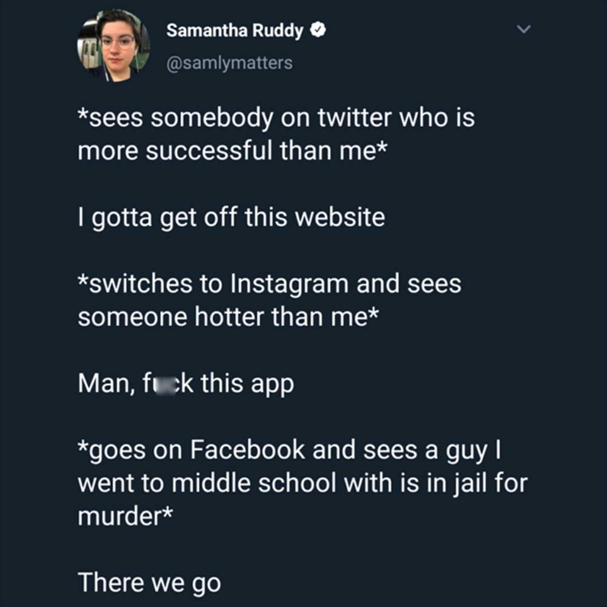
Task: Click the "Man, f**k this app" line
Action: pos(186,384)
